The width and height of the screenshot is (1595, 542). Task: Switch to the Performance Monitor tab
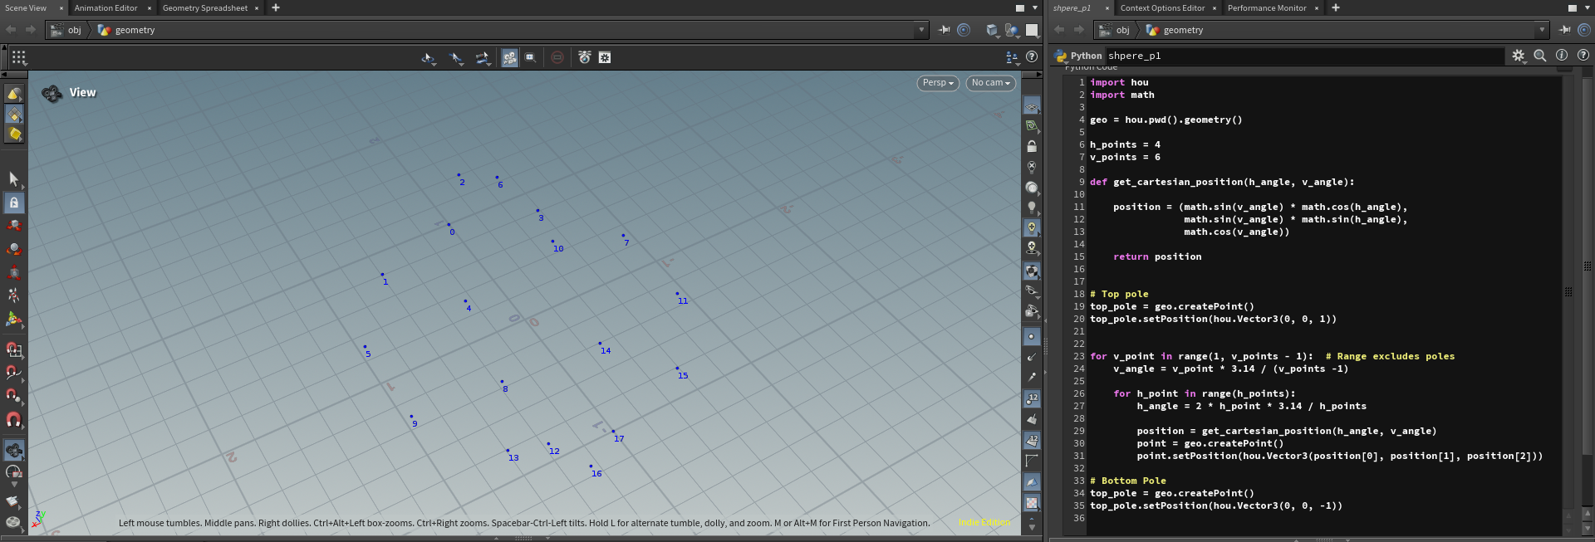tap(1266, 8)
